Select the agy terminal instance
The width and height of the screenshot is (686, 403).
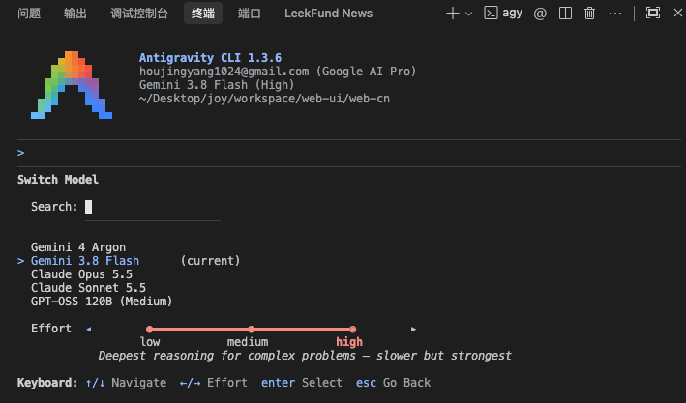[503, 14]
